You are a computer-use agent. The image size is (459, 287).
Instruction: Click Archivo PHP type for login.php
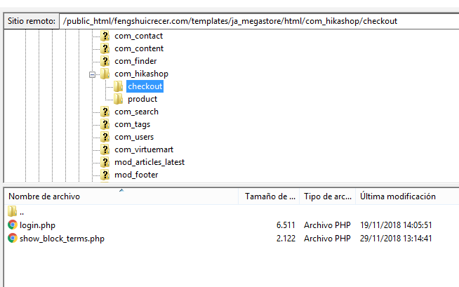[x=327, y=225]
